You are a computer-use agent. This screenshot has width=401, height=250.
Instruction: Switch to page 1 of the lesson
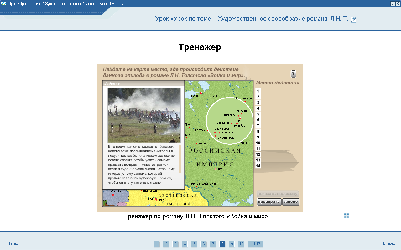pos(157,244)
